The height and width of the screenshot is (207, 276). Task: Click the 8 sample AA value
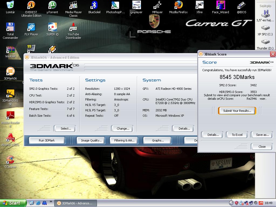pyautogui.click(x=122, y=94)
